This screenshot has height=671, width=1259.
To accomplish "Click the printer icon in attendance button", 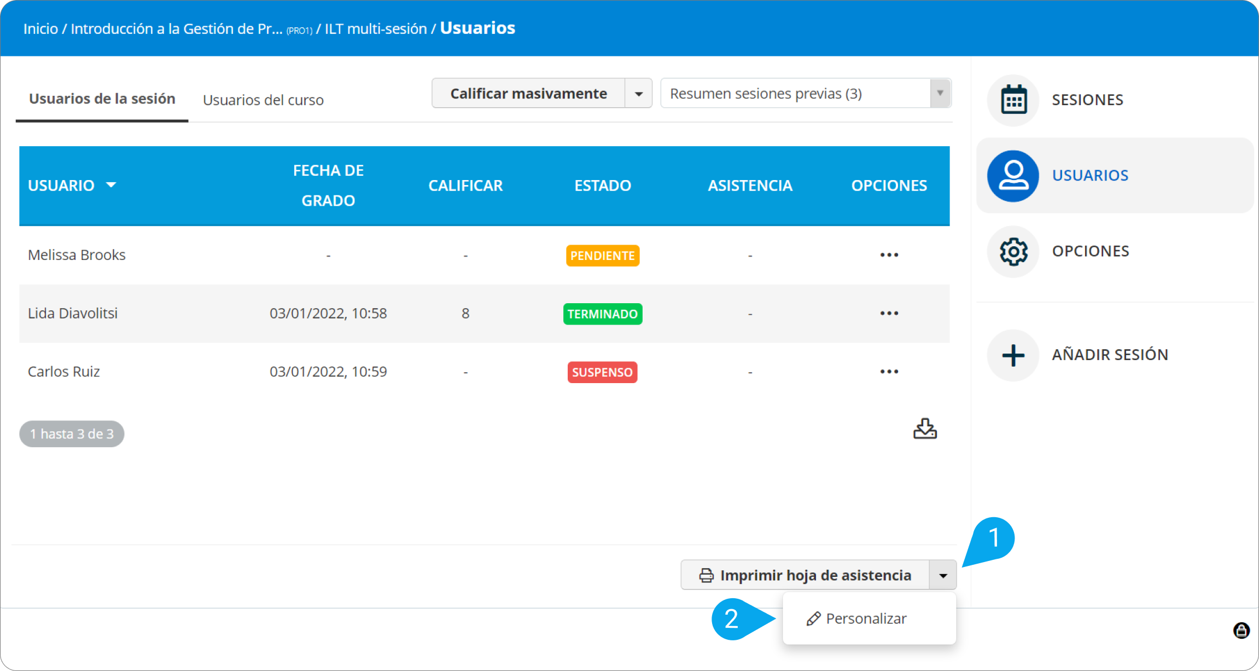I will tap(707, 575).
